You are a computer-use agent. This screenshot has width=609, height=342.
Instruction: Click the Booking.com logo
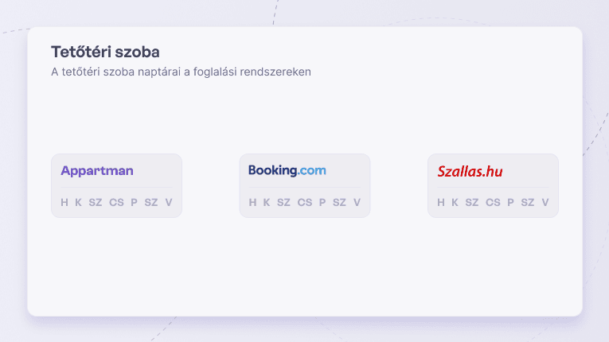[x=287, y=170]
